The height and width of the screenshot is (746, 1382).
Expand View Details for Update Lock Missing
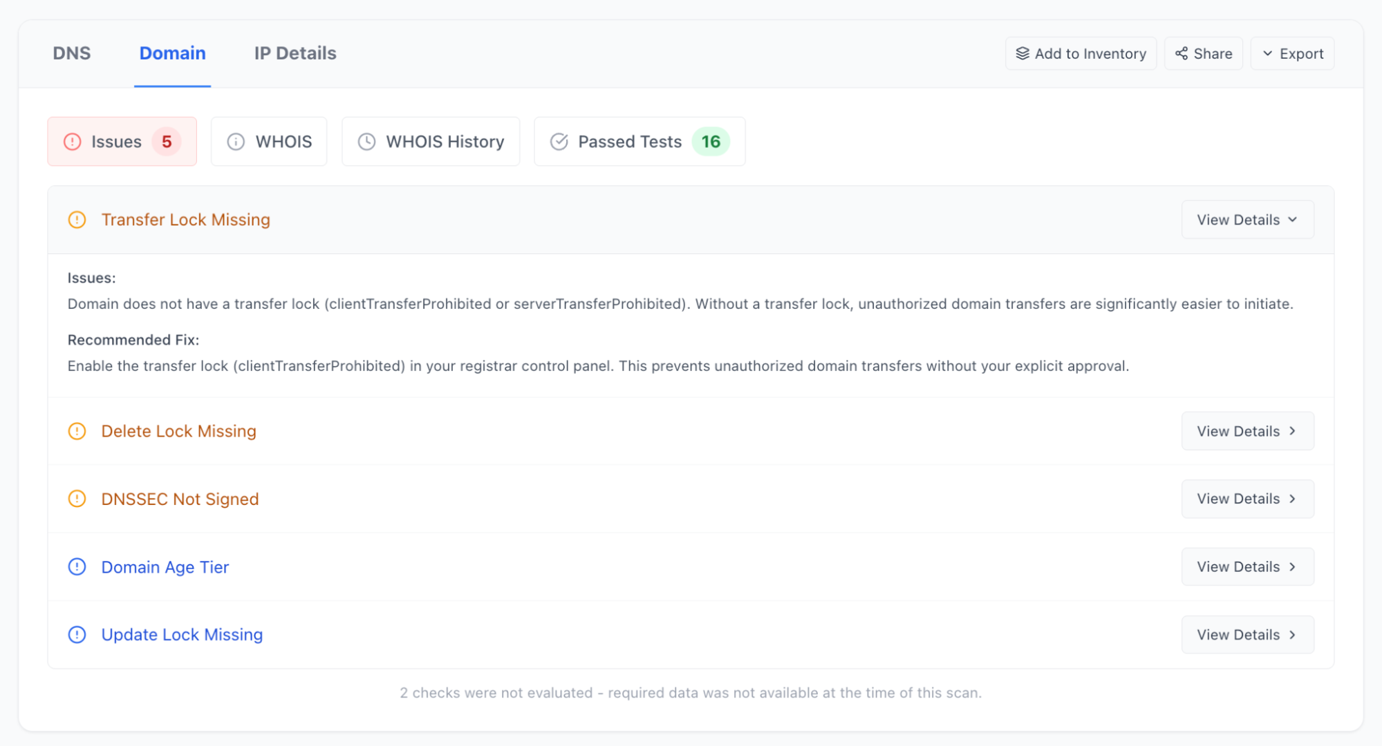click(1248, 634)
